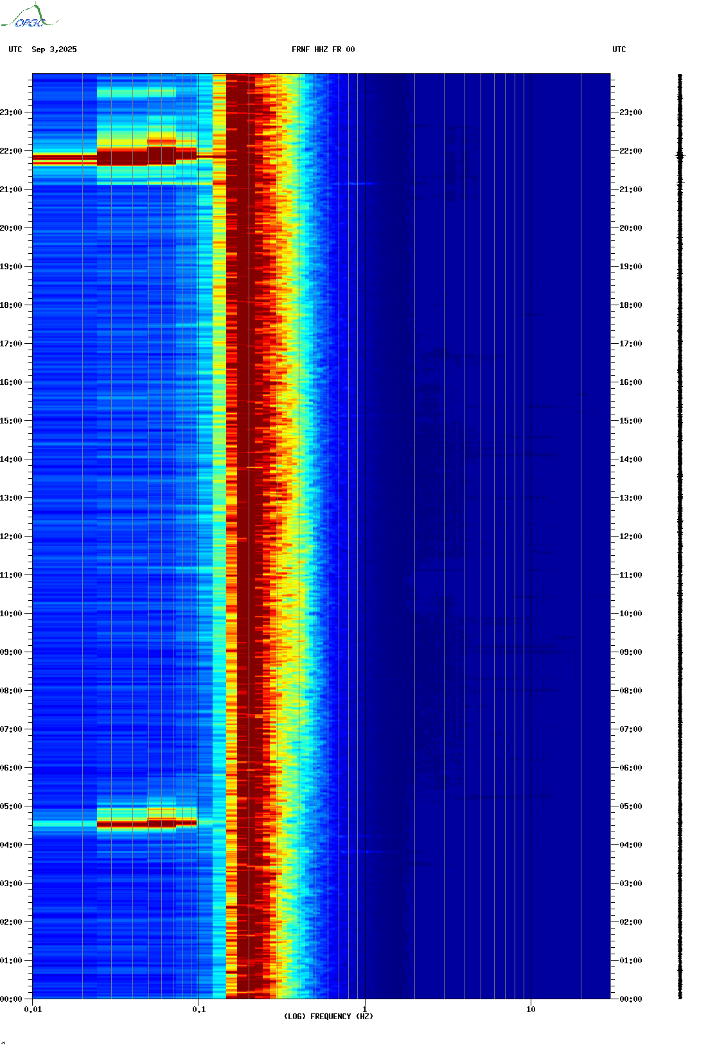Screen dimensions: 708x1050
Task: Click the 1 Hz frequency axis label
Action: click(x=365, y=1010)
